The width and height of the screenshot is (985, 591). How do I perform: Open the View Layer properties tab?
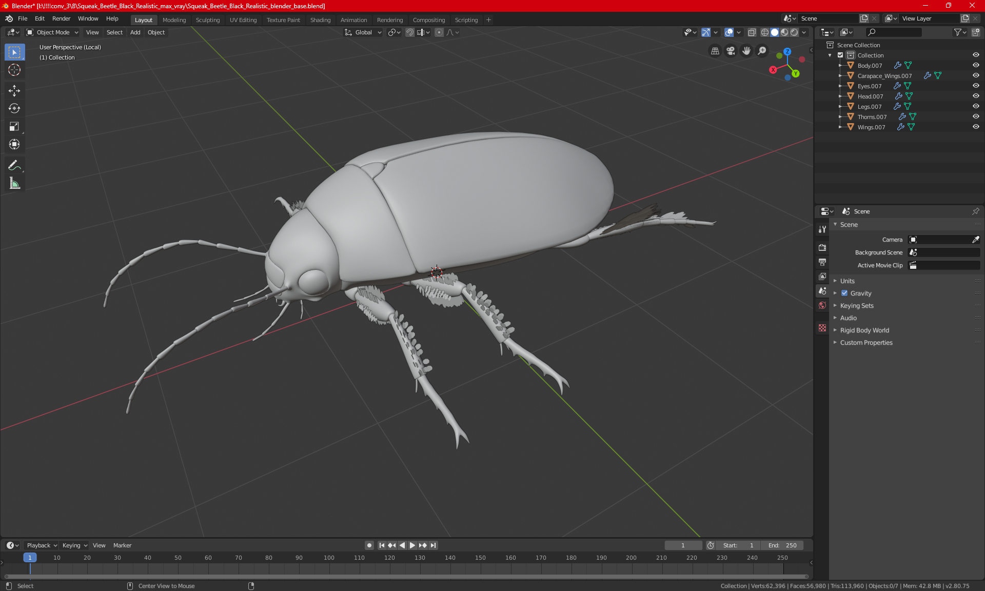tap(822, 277)
